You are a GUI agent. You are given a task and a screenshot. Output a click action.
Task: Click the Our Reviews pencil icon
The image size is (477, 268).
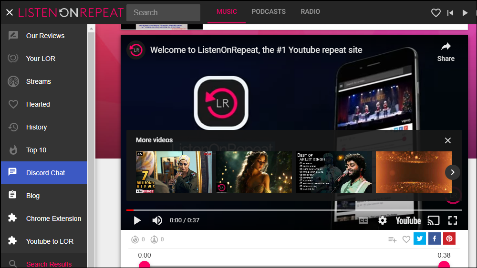(x=13, y=36)
